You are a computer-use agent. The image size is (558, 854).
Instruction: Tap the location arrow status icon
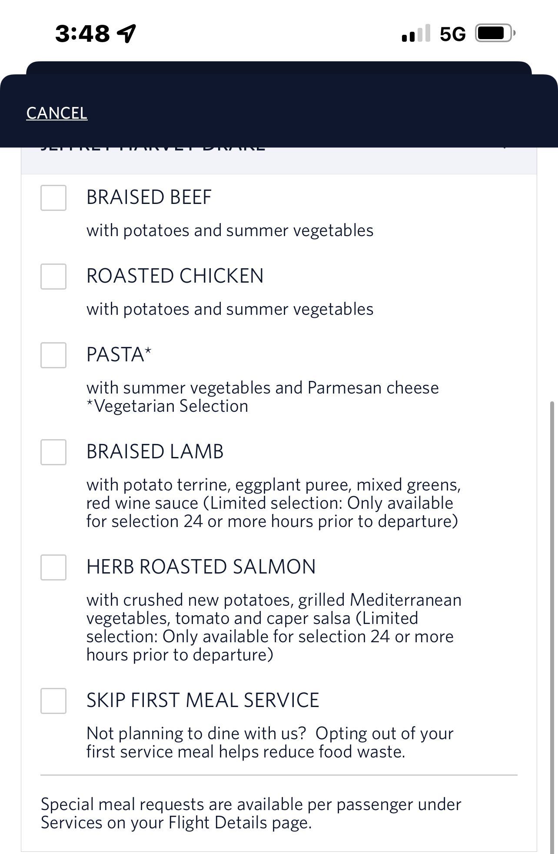126,33
